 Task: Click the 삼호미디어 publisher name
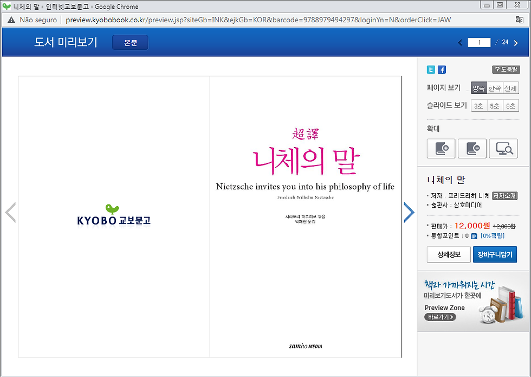click(x=468, y=205)
